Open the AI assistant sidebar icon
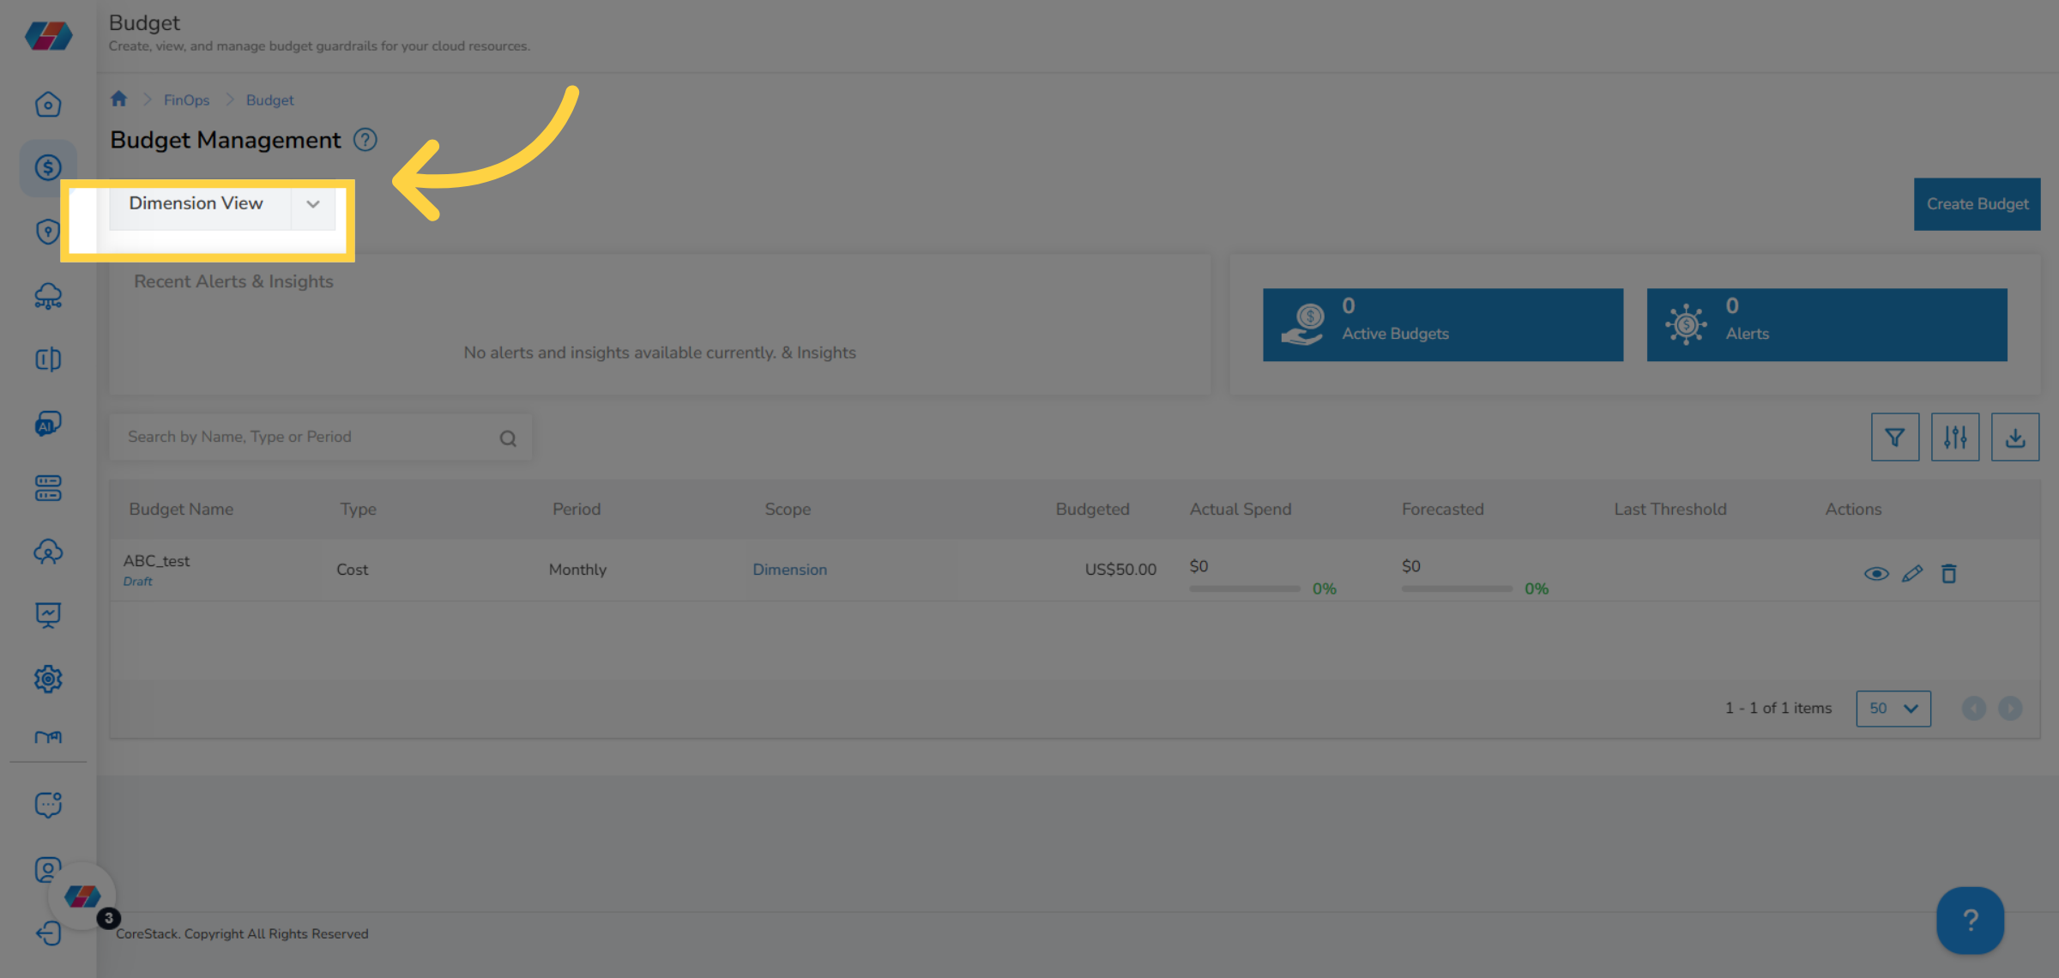The width and height of the screenshot is (2059, 978). click(48, 424)
